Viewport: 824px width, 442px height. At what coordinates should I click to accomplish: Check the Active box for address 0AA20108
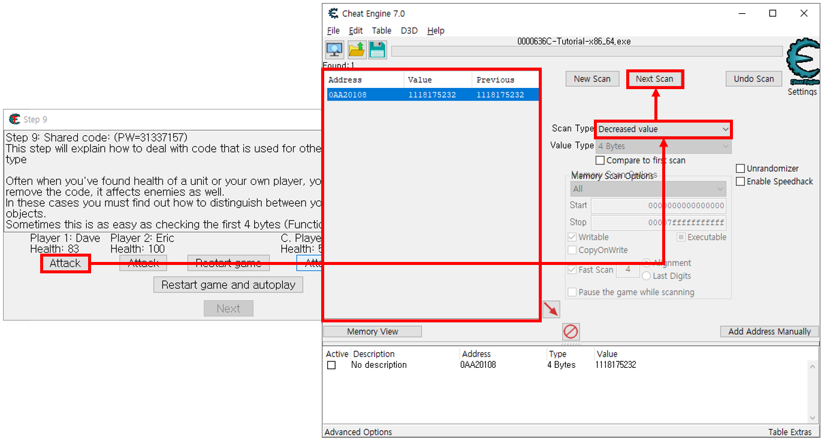(x=331, y=365)
